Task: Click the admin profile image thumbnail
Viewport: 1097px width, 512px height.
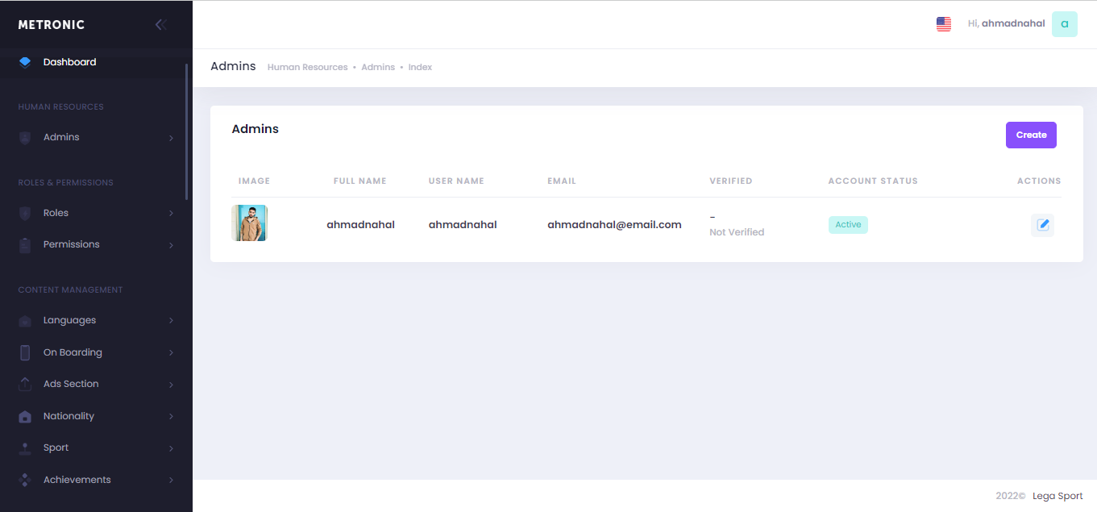Action: tap(249, 223)
